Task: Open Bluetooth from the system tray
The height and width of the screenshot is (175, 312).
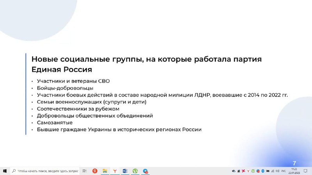Action: (262, 171)
